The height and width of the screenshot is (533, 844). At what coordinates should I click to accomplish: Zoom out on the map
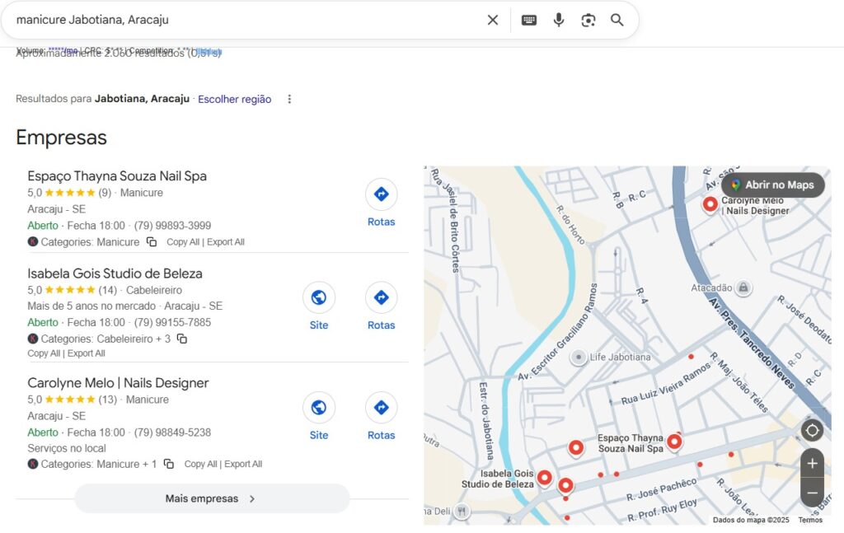pyautogui.click(x=812, y=493)
